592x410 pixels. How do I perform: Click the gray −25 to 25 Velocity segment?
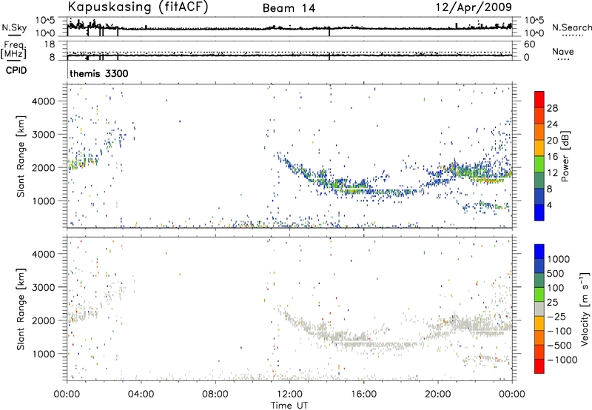click(x=539, y=309)
